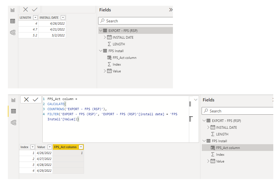
Task: Select LENGTH cell with value 4.7
Action: point(28,29)
